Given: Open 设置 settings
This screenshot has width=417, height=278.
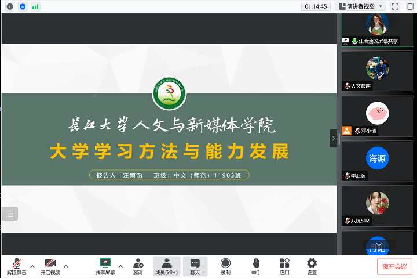Looking at the screenshot, I should click(x=312, y=266).
